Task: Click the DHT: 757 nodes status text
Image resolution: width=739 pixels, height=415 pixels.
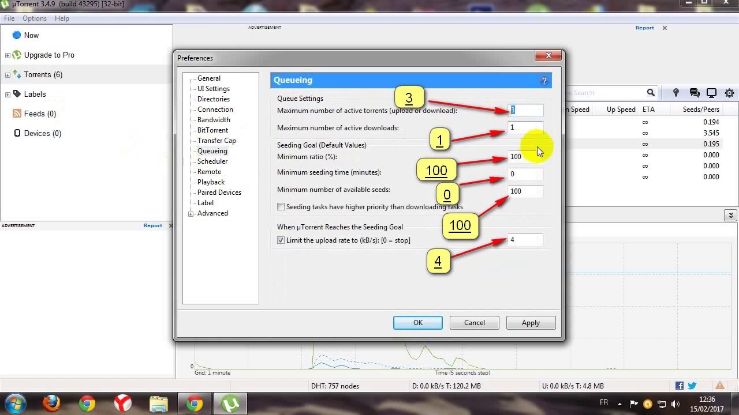Action: (335, 386)
